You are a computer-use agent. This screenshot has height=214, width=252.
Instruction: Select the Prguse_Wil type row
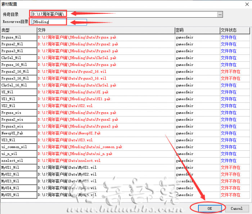(18, 37)
